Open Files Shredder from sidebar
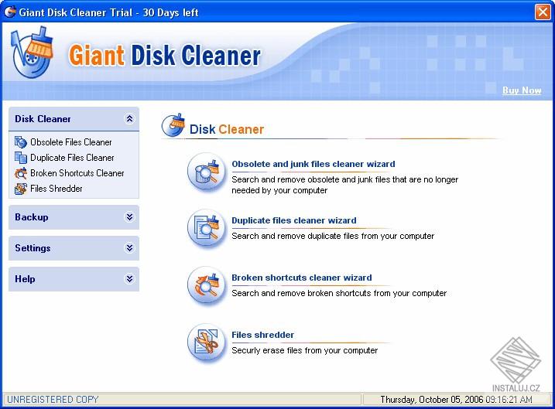 [57, 189]
